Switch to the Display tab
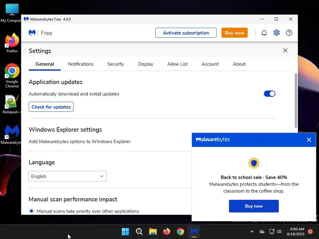Viewport: 319px width, 239px height. (145, 64)
